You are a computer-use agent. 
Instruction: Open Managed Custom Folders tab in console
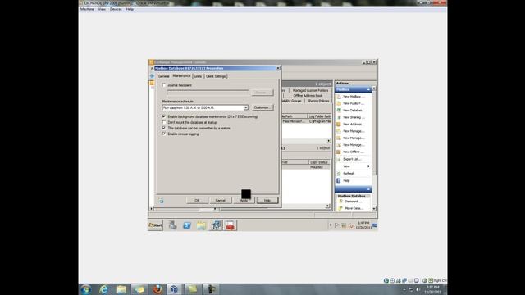click(310, 90)
